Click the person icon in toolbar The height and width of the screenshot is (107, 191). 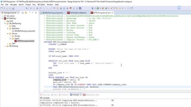(x=67, y=8)
